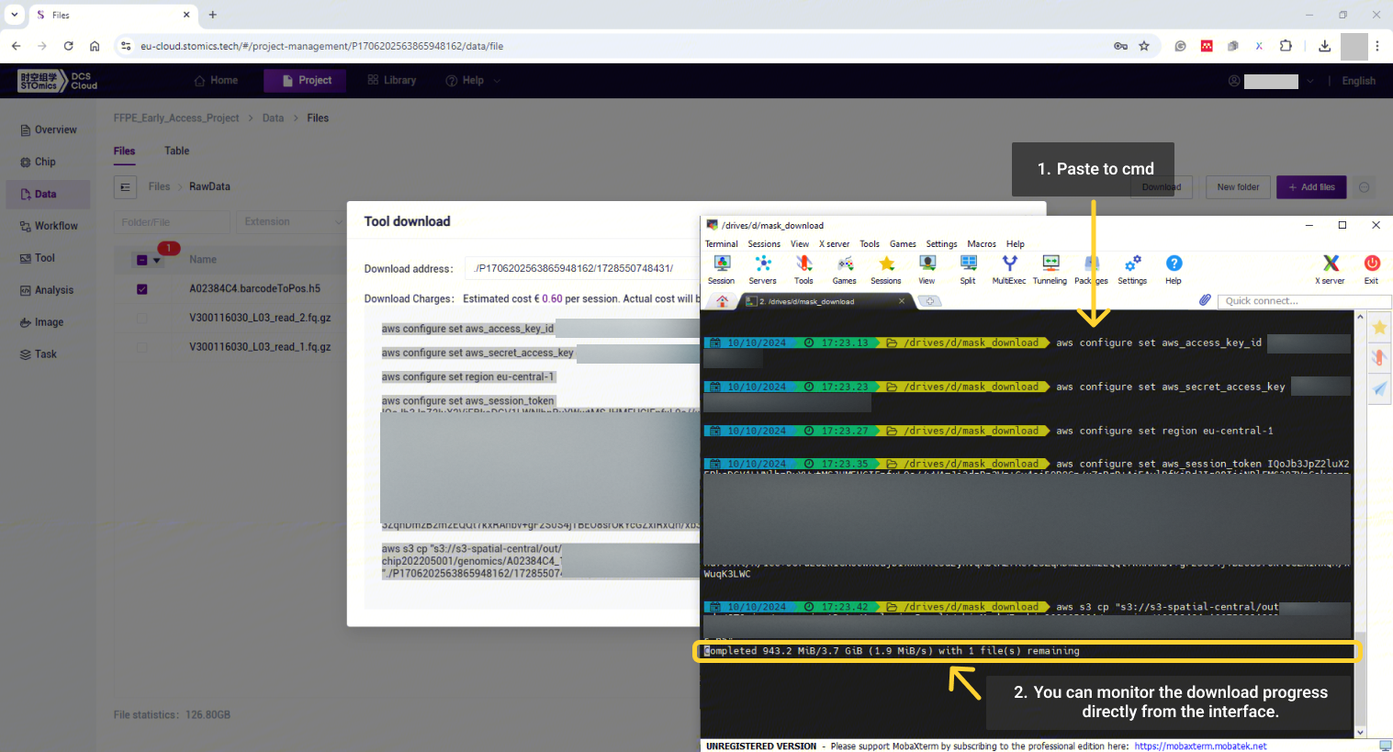Click the Split terminal icon
Screen dimensions: 1393x752
[968, 268]
